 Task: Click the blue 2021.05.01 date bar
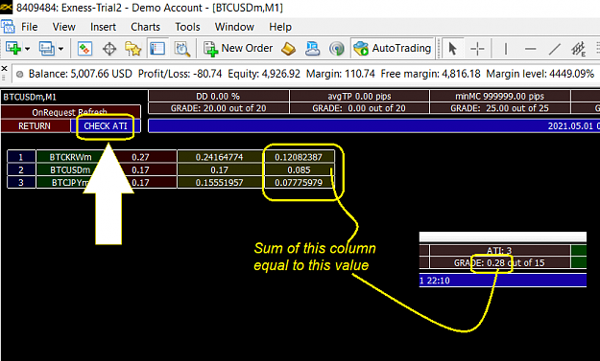373,126
